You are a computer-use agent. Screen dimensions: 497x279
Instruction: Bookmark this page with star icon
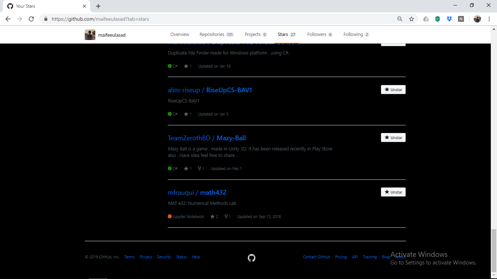pyautogui.click(x=411, y=19)
